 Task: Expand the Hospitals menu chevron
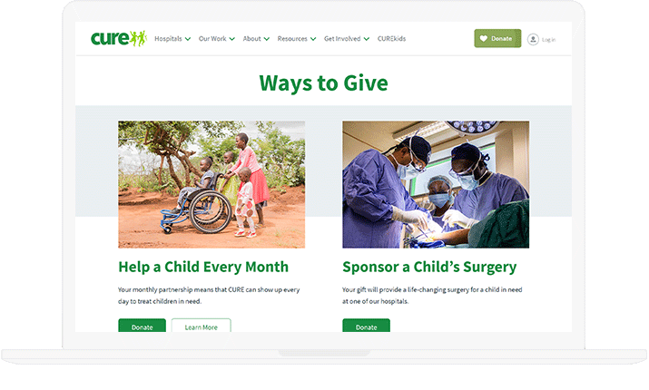point(188,39)
